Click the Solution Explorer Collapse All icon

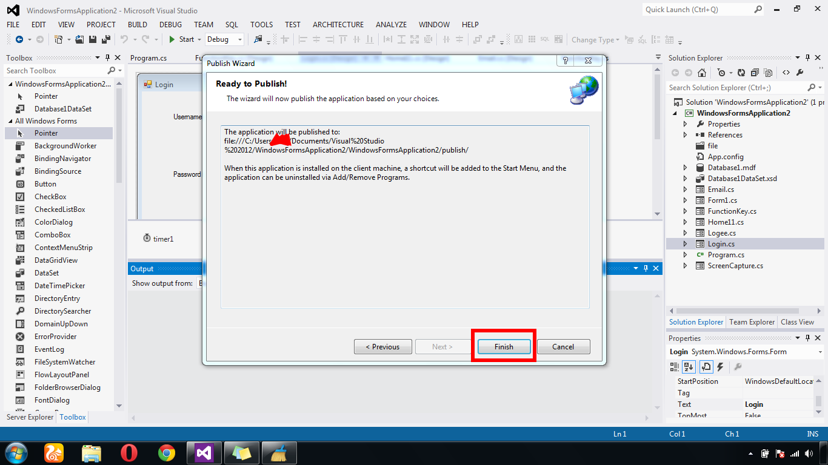point(754,73)
